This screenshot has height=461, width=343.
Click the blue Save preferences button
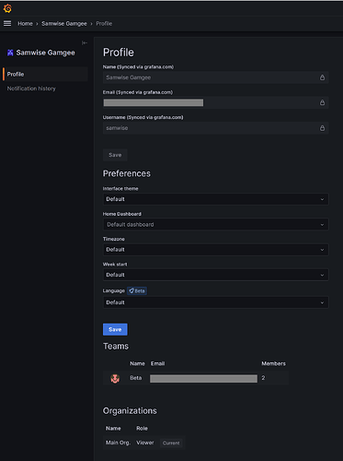tap(115, 329)
